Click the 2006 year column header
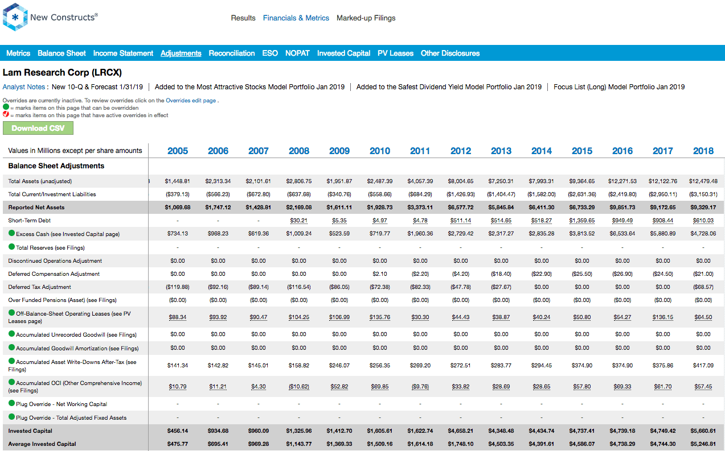The height and width of the screenshot is (451, 725). 218,151
